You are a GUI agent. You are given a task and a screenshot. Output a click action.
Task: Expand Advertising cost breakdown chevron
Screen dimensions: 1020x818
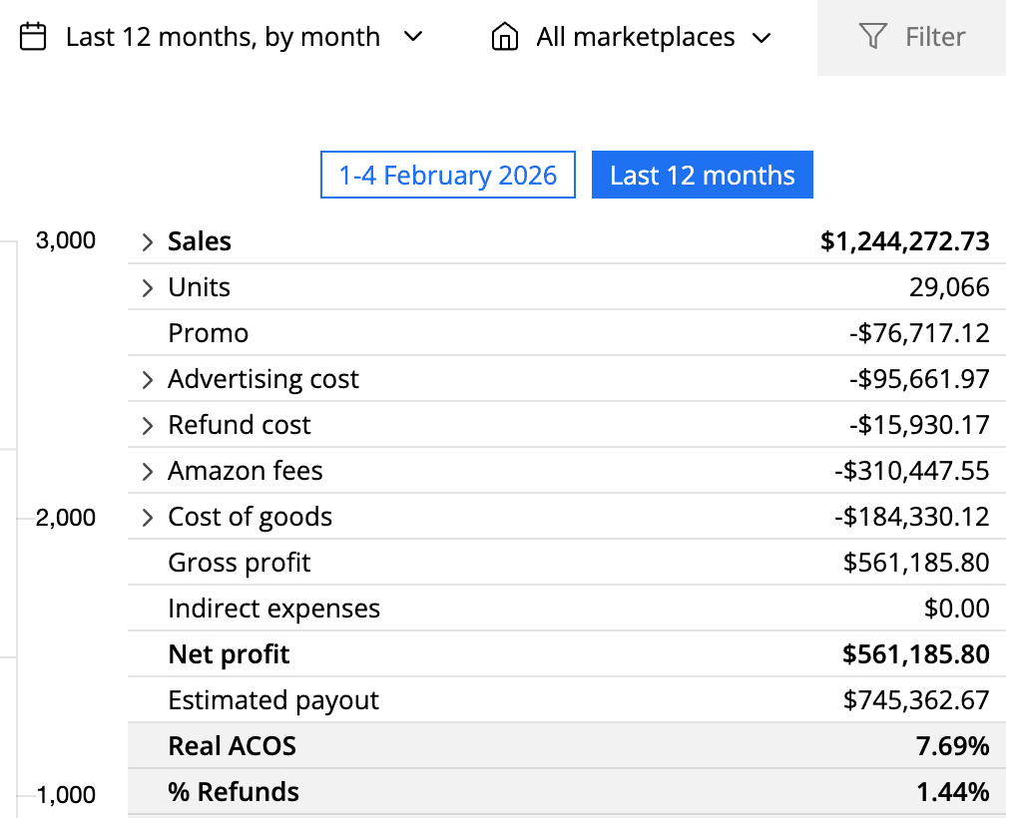coord(148,380)
